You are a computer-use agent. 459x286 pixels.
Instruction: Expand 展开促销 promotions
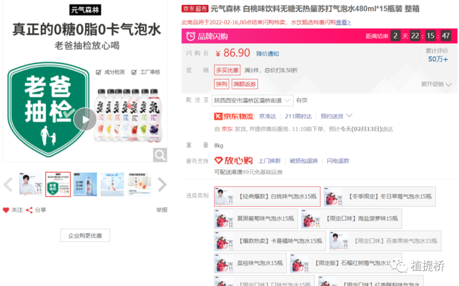pos(436,84)
